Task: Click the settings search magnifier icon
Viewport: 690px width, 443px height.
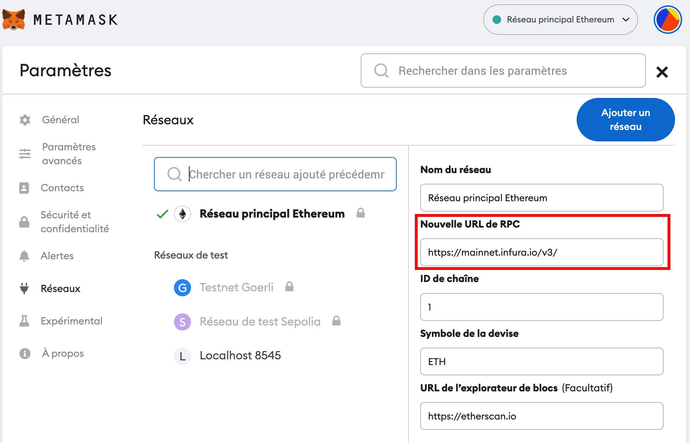Action: pyautogui.click(x=381, y=71)
